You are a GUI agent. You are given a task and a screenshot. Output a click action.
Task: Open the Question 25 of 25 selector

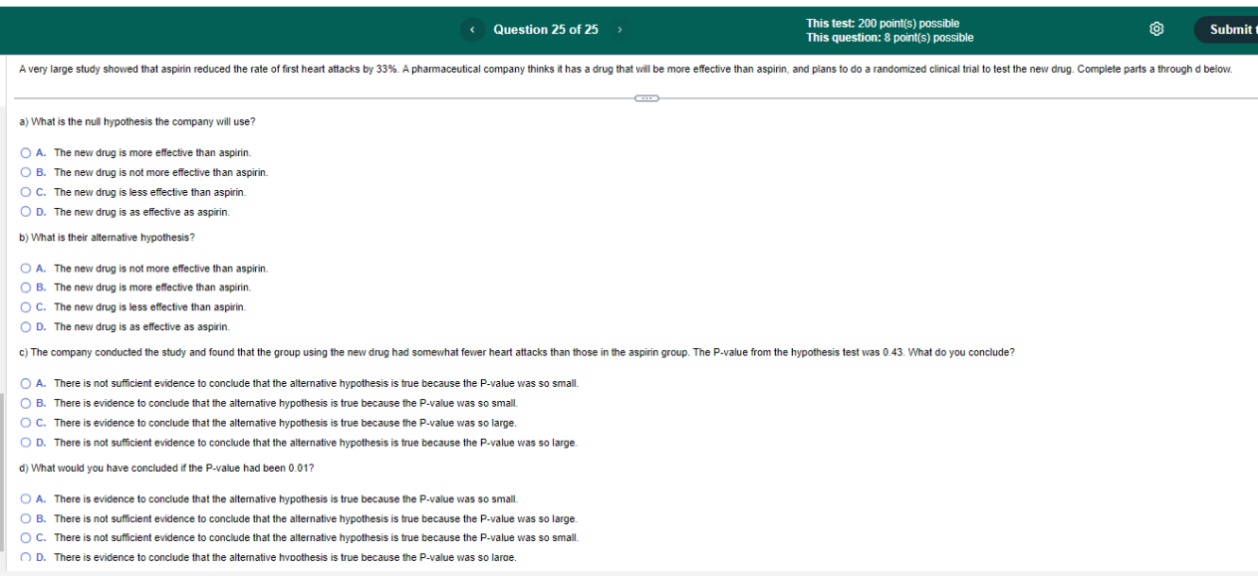point(546,30)
